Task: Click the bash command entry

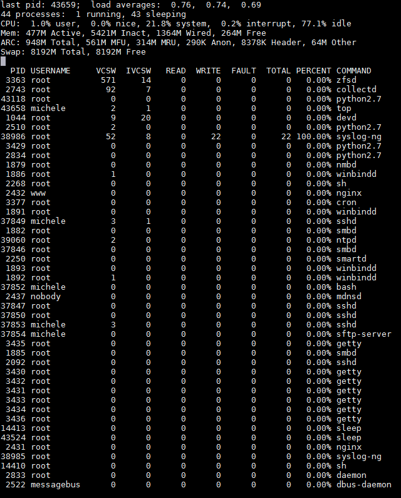Action: [346, 287]
